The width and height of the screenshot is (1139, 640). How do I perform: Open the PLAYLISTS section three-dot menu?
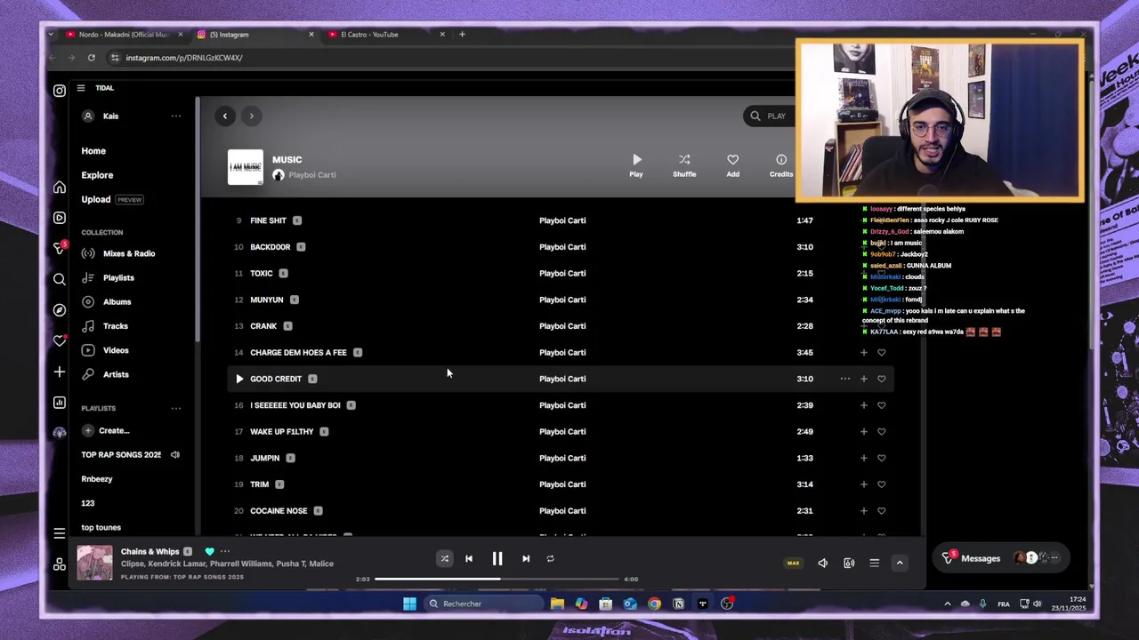[176, 409]
